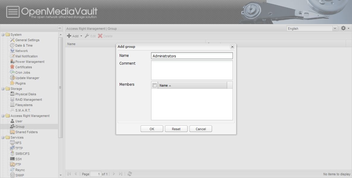Select the Mail Notification icon

pyautogui.click(x=12, y=56)
